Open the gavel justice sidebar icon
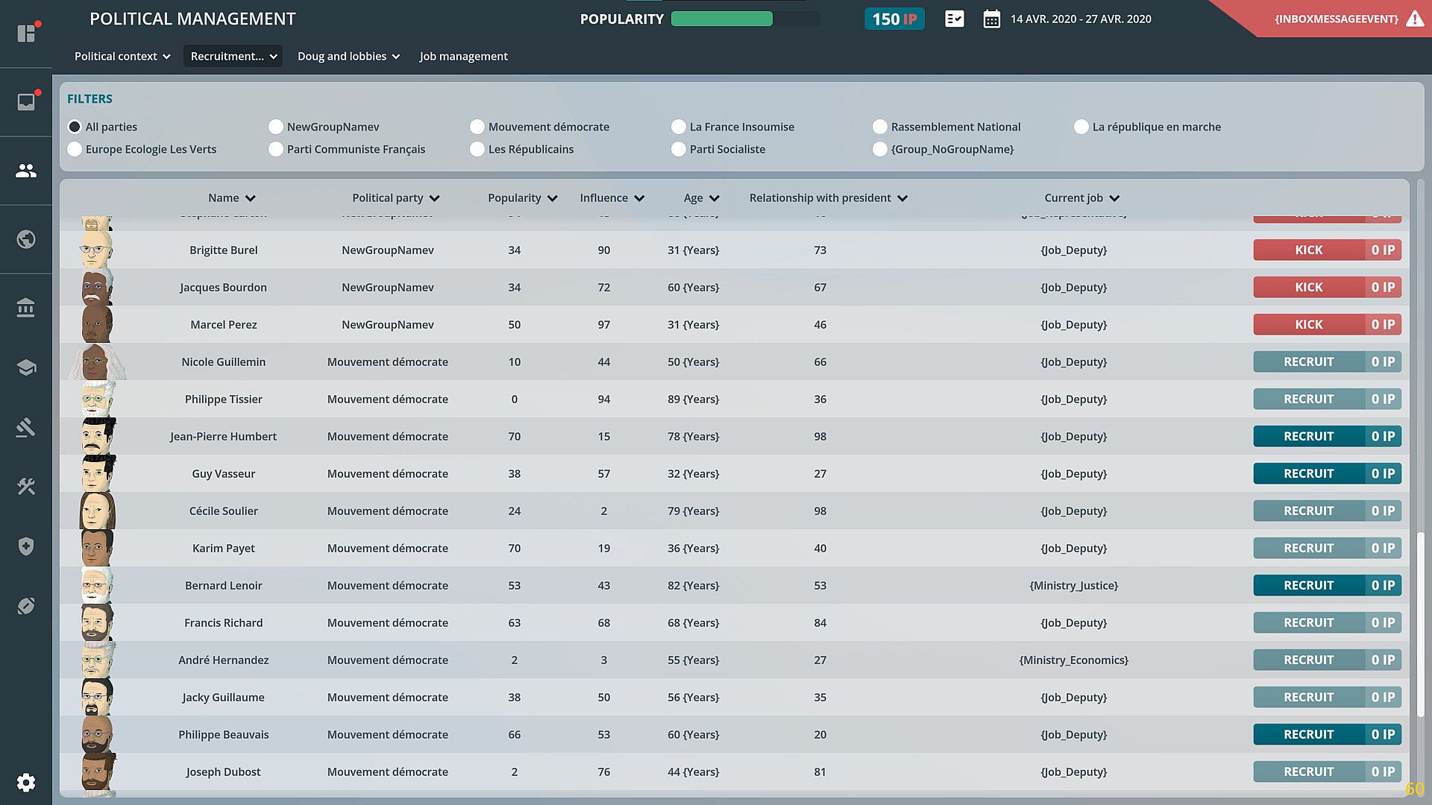The image size is (1432, 805). (x=26, y=427)
